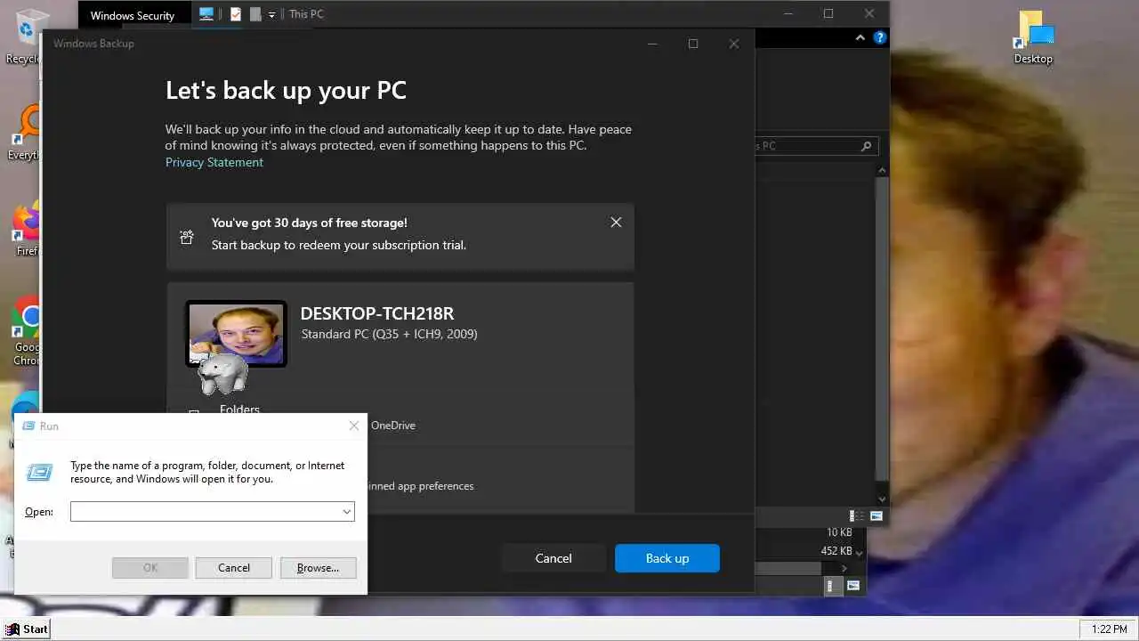Click the down chevron beside 452 KB
1139x641 pixels.
point(859,552)
